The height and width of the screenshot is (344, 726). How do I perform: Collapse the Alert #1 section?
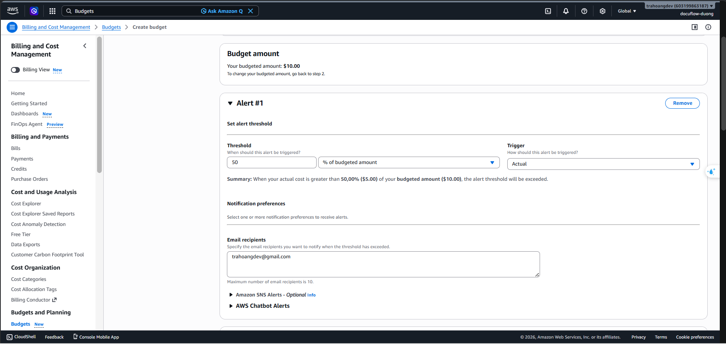(230, 103)
